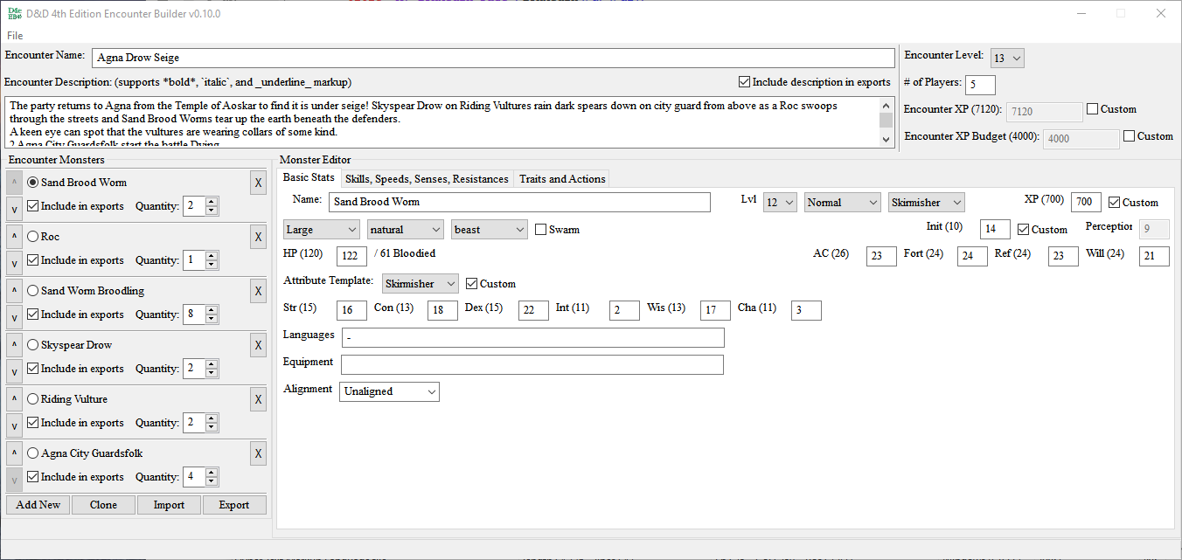1182x560 pixels.
Task: Toggle Include description in exports checkbox
Action: pos(745,82)
